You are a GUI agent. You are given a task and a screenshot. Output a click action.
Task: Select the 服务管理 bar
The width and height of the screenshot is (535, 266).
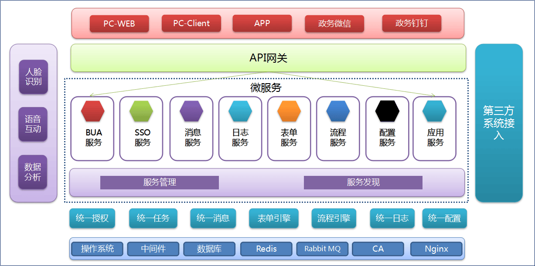pos(160,182)
